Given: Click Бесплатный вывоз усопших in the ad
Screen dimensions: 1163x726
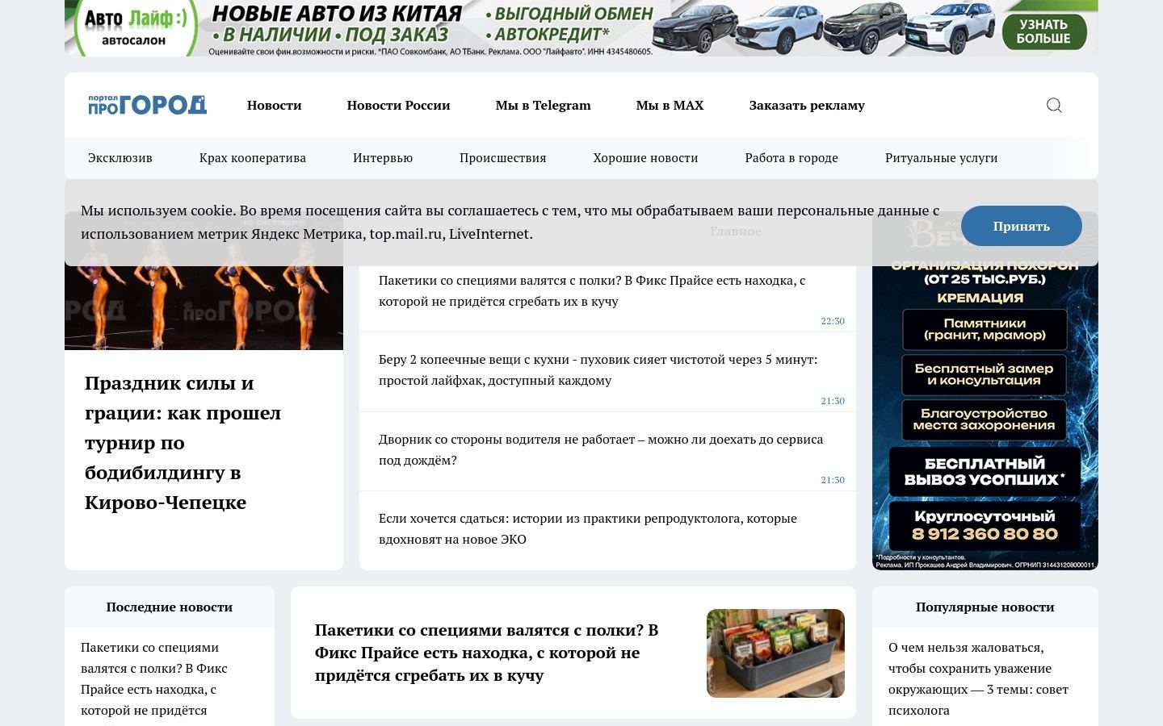Looking at the screenshot, I should pyautogui.click(x=985, y=471).
